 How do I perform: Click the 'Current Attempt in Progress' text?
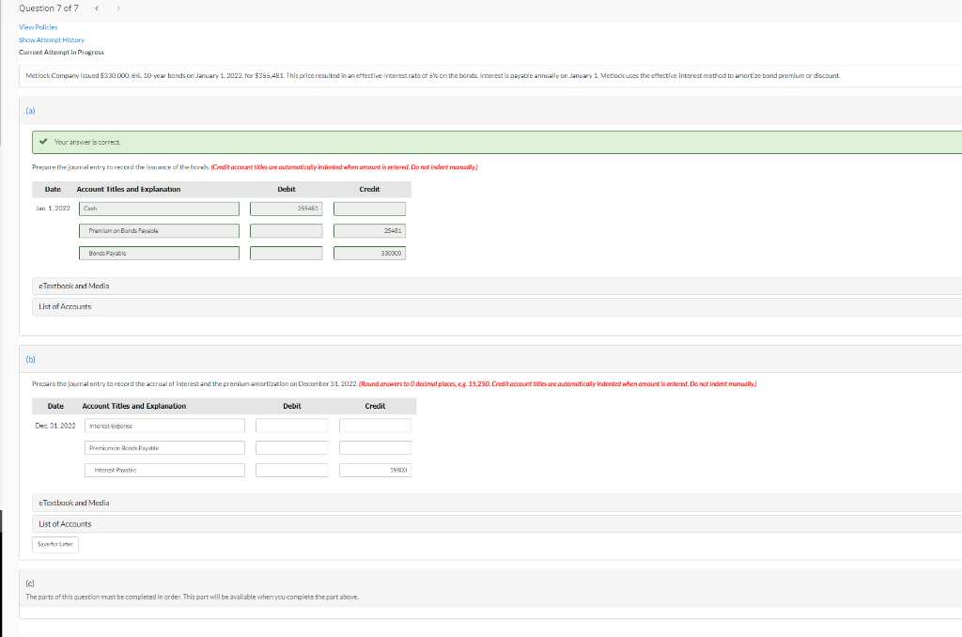(x=61, y=53)
